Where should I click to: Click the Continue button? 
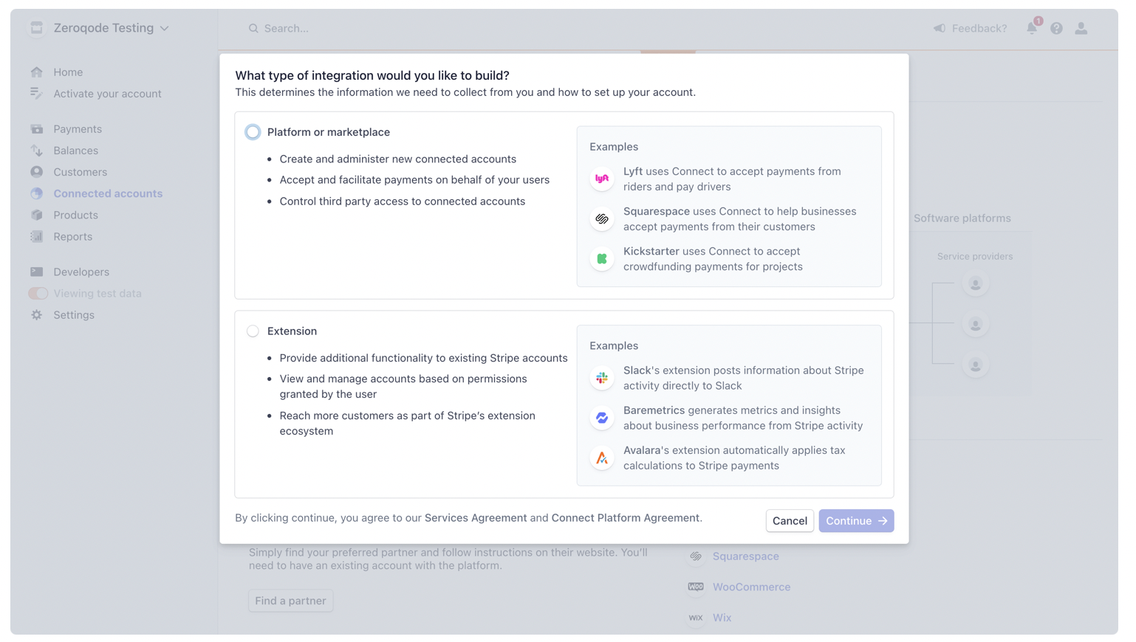(856, 520)
